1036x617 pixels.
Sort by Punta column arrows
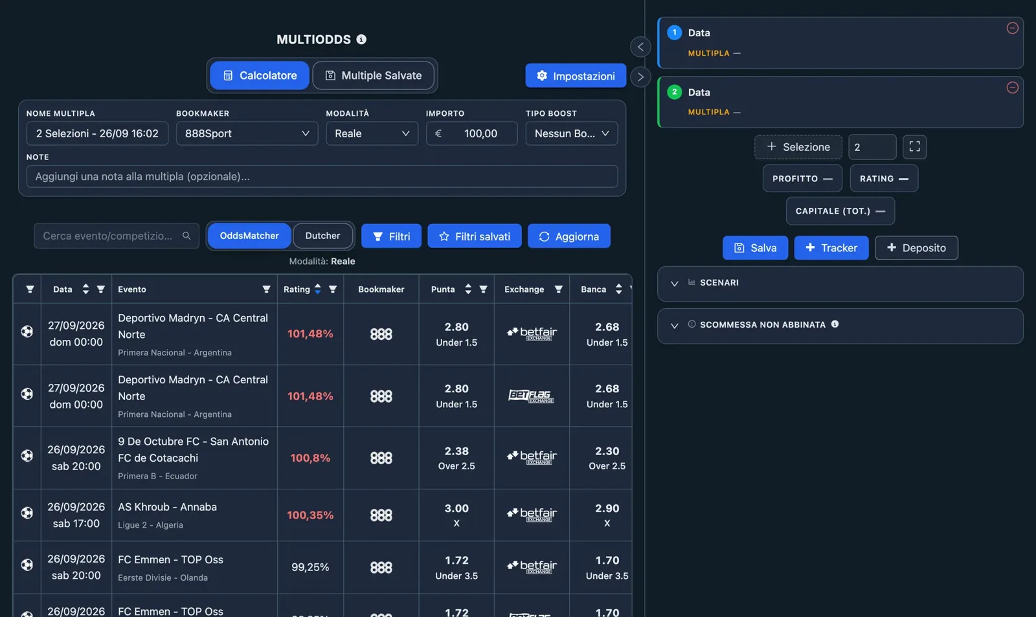468,289
